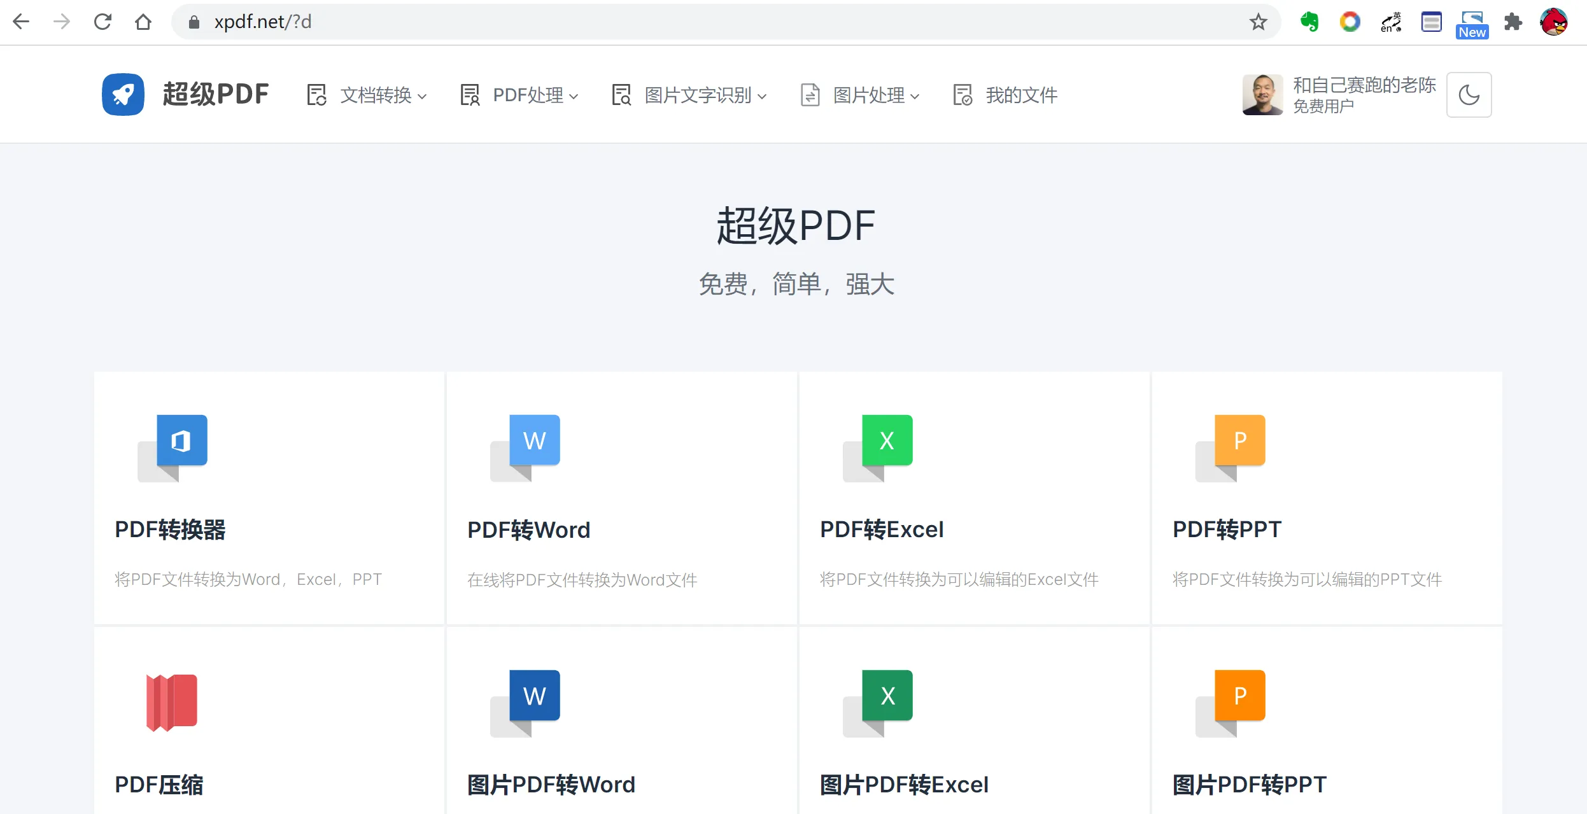Screen dimensions: 1587x814
Task: Bookmark this page with the star icon
Action: tap(1258, 22)
